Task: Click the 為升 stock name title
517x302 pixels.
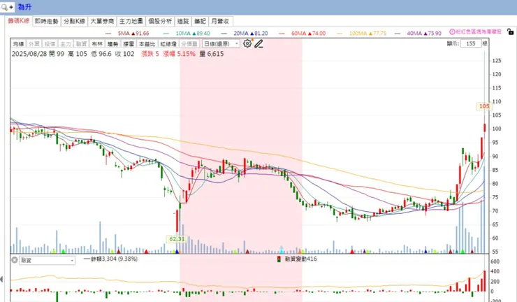Action: coord(24,7)
